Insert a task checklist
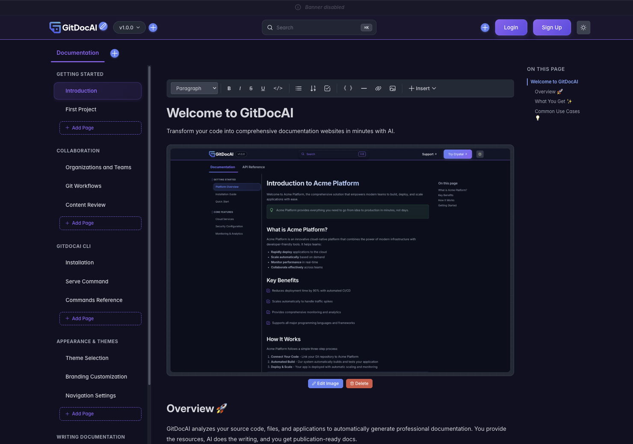 [x=327, y=88]
